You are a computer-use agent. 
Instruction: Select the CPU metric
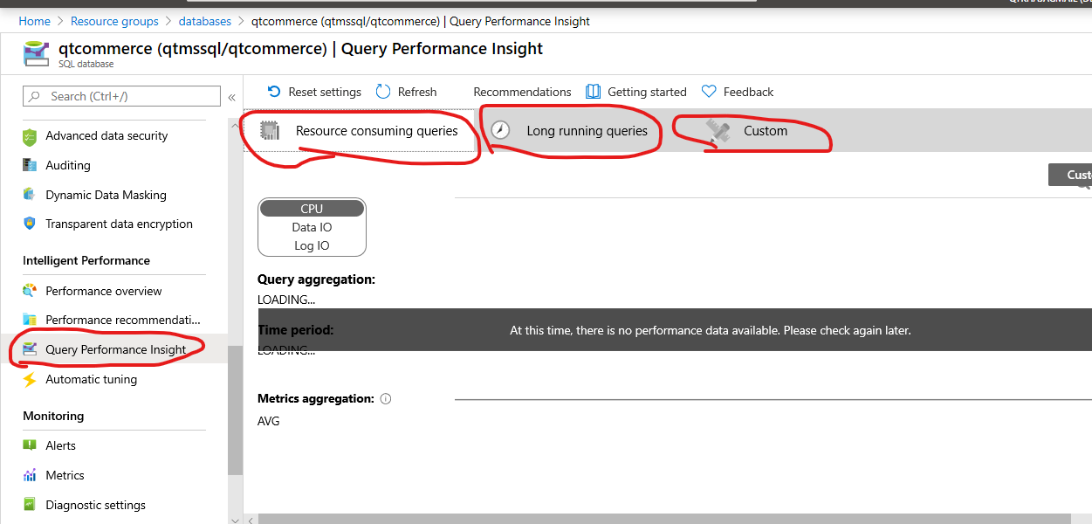[312, 208]
